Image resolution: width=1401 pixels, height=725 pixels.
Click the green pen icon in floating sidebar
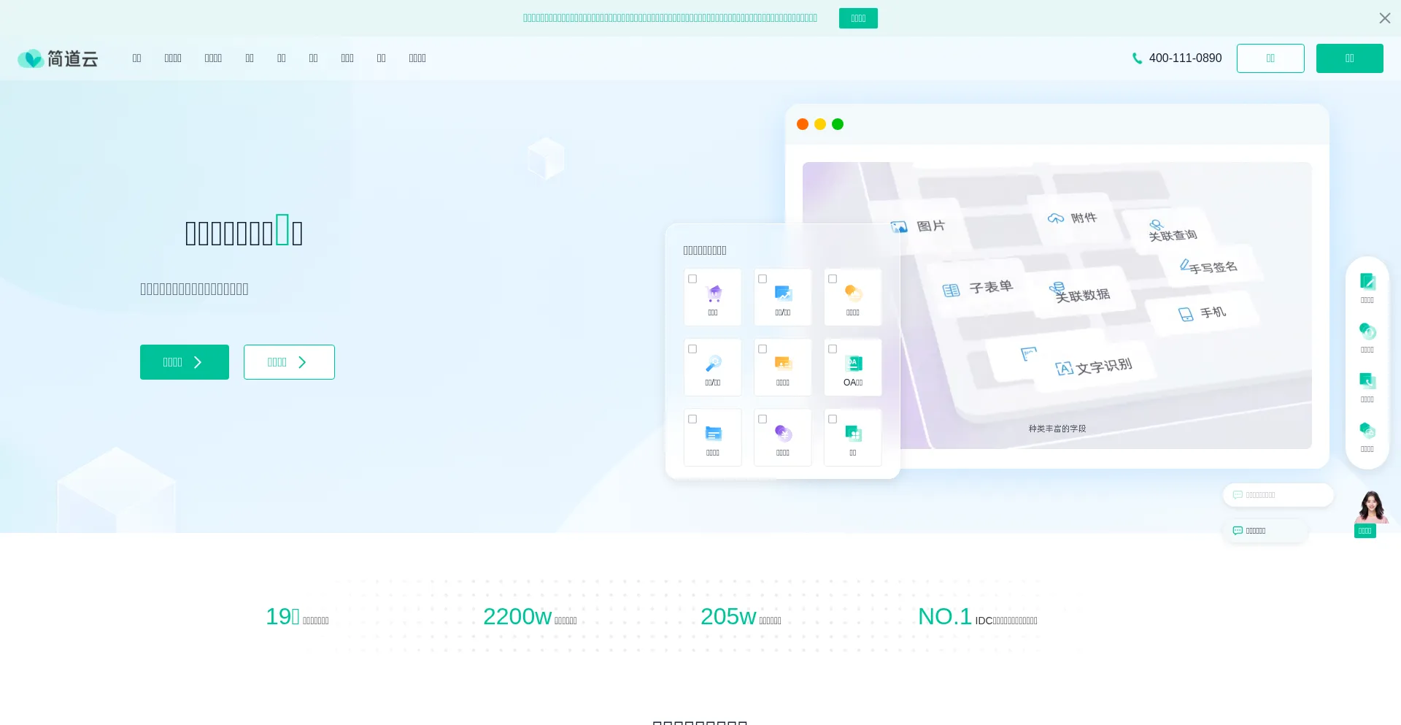pos(1367,282)
